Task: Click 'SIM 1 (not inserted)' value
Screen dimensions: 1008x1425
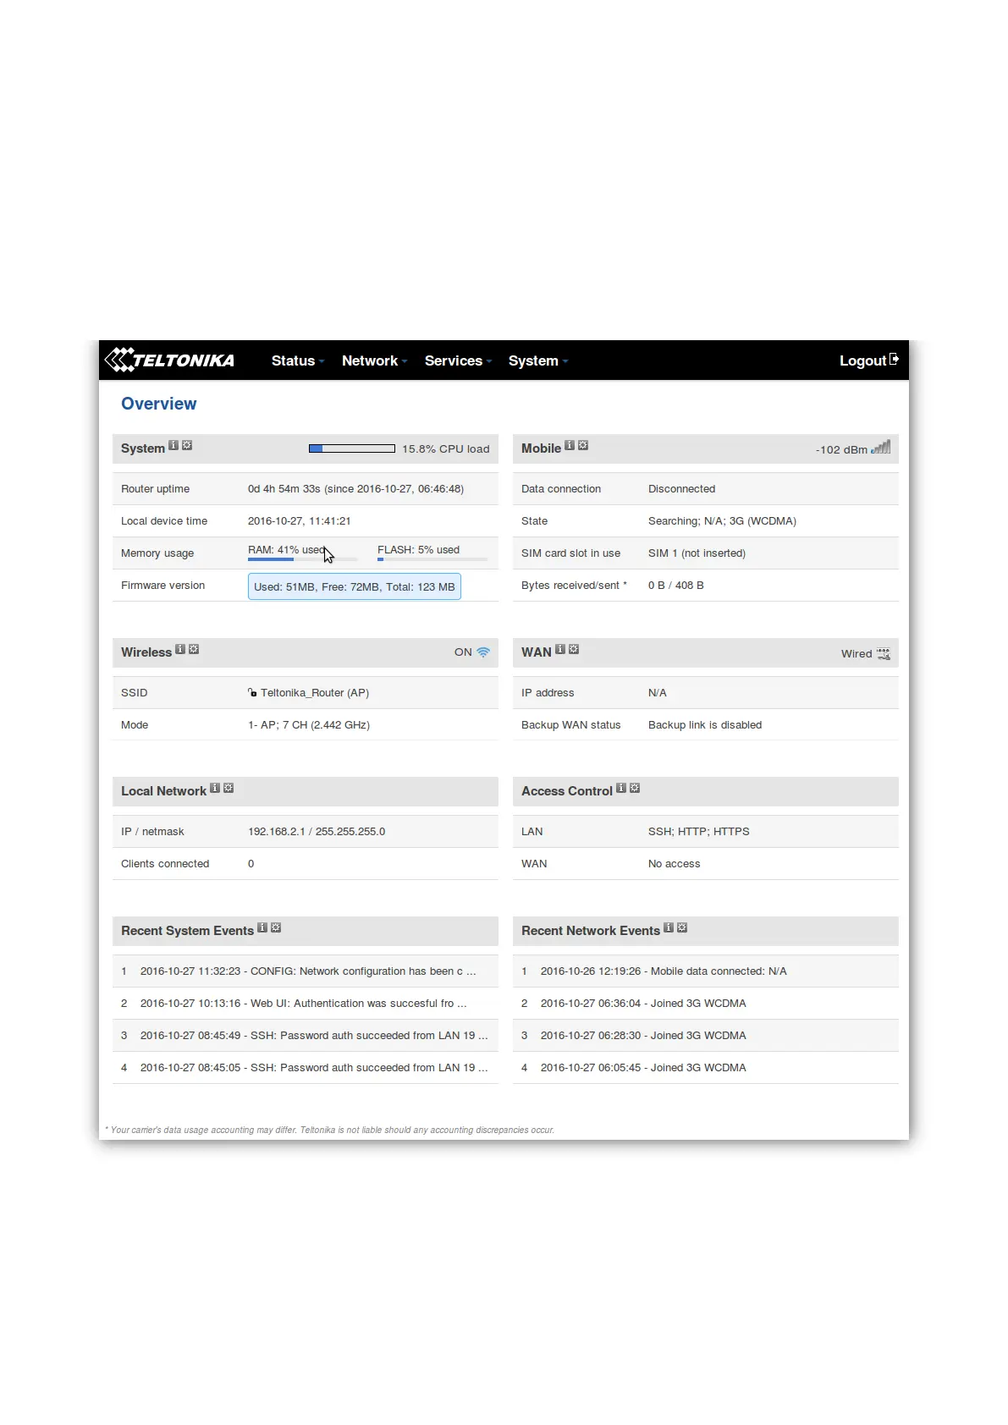Action: (697, 553)
